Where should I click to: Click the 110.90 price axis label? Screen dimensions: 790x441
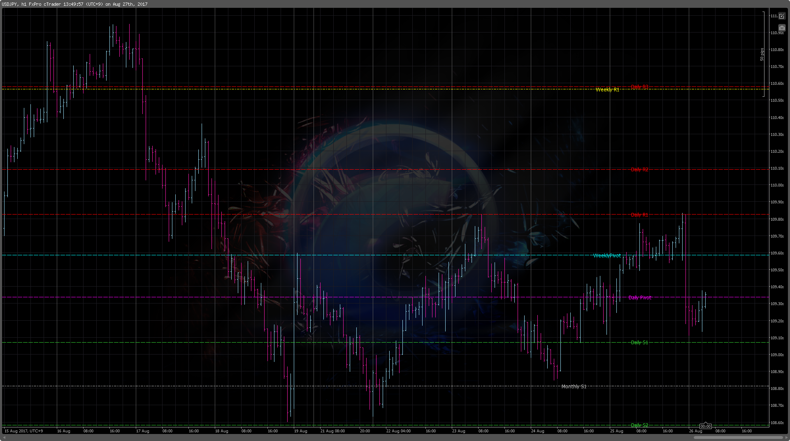coord(777,33)
